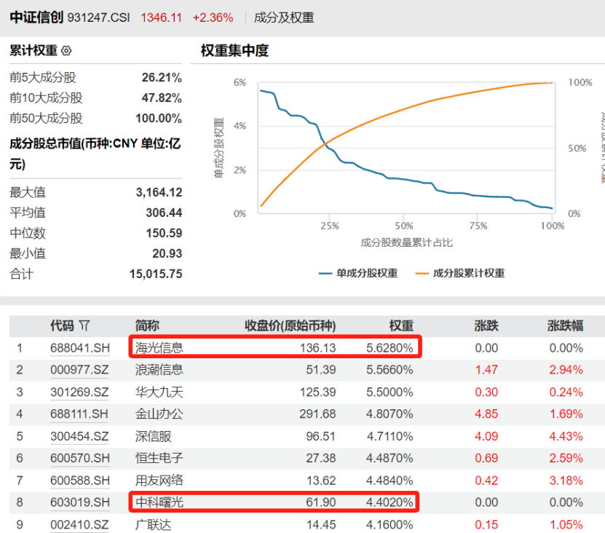Screen dimensions: 605x533
Task: Click the 3.18% change percentage cell
Action: click(x=566, y=480)
